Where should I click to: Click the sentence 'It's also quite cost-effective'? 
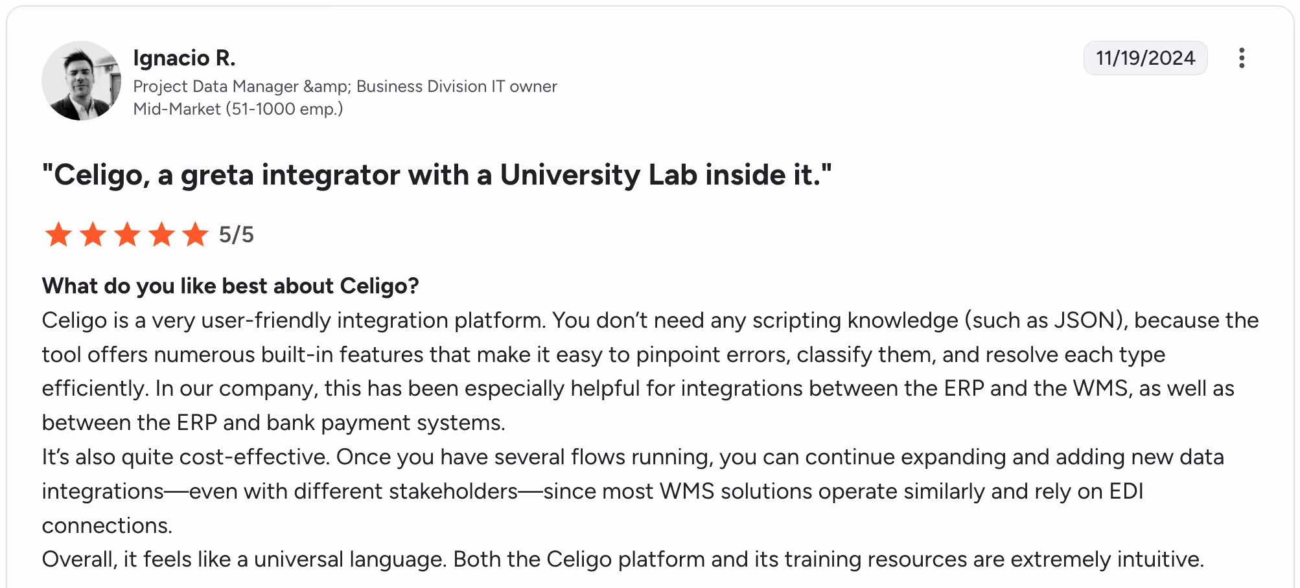[187, 457]
